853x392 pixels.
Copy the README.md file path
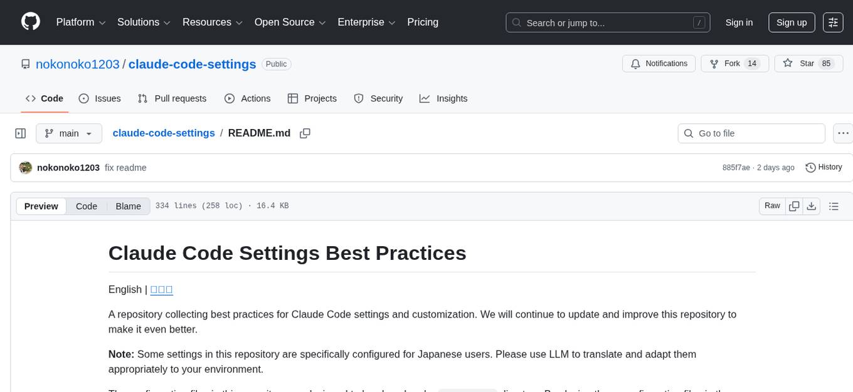tap(305, 133)
